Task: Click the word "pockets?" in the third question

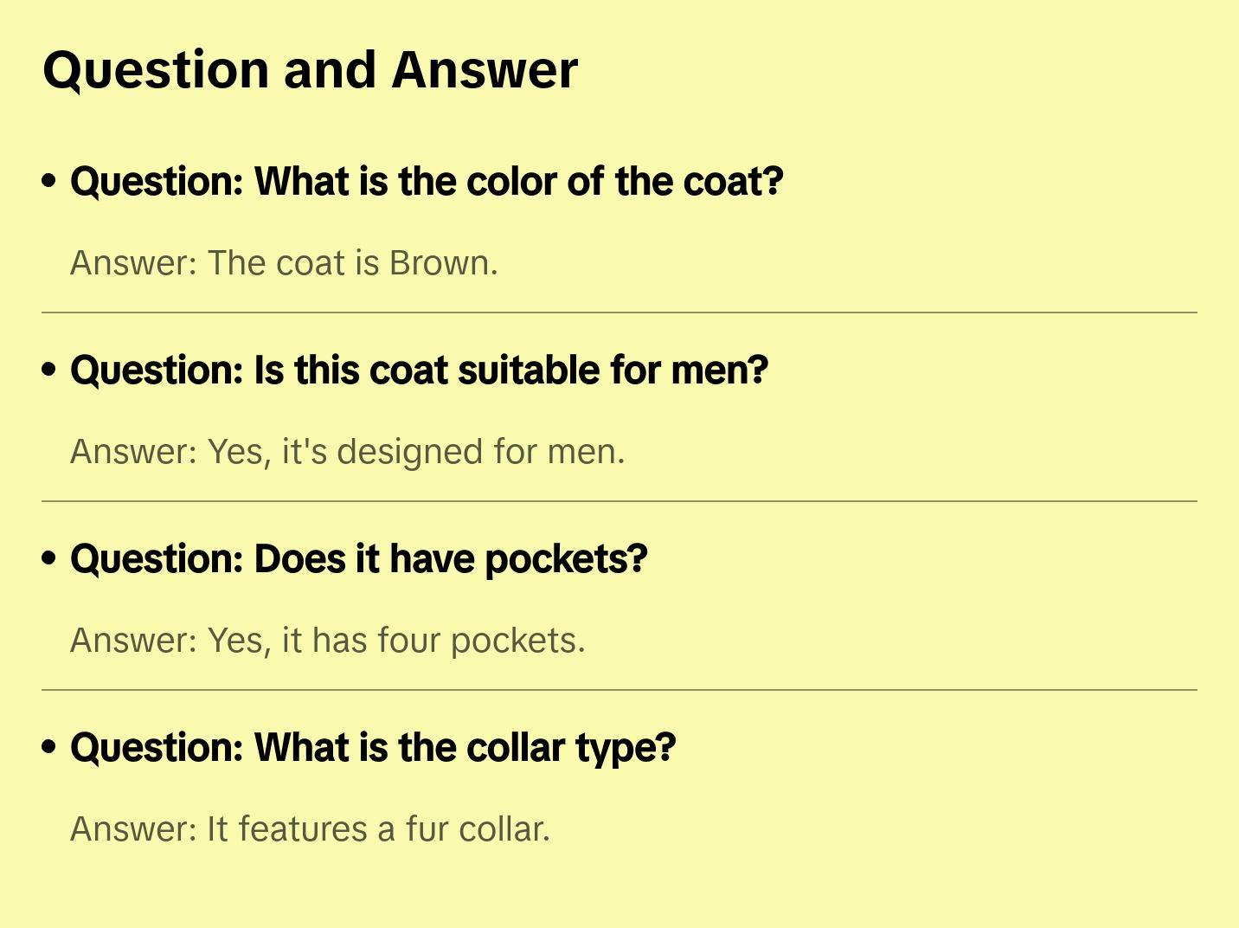Action: [566, 559]
